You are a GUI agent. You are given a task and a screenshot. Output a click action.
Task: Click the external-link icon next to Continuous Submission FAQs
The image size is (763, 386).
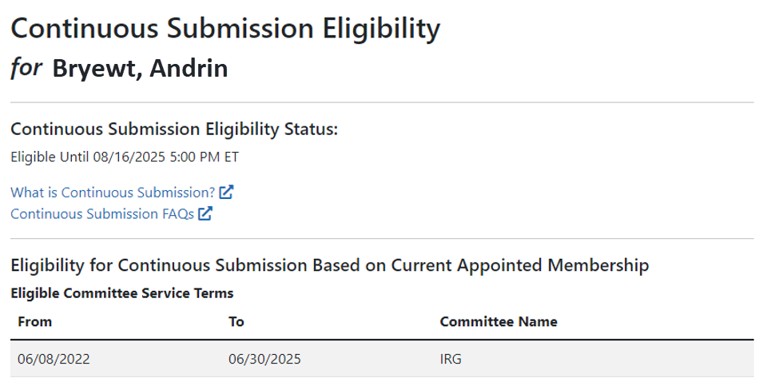[x=205, y=213]
